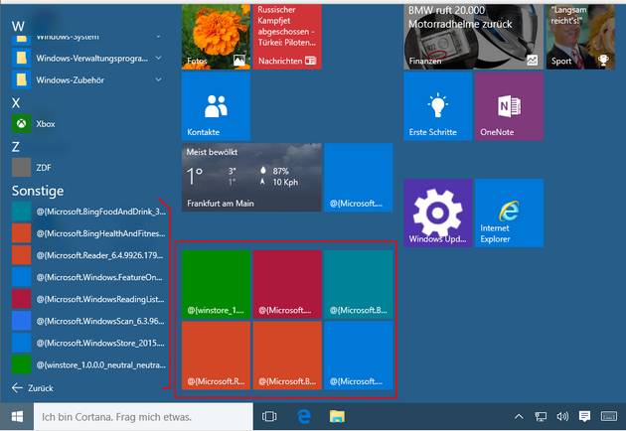Launch the Internet Explorer tile

coord(509,213)
